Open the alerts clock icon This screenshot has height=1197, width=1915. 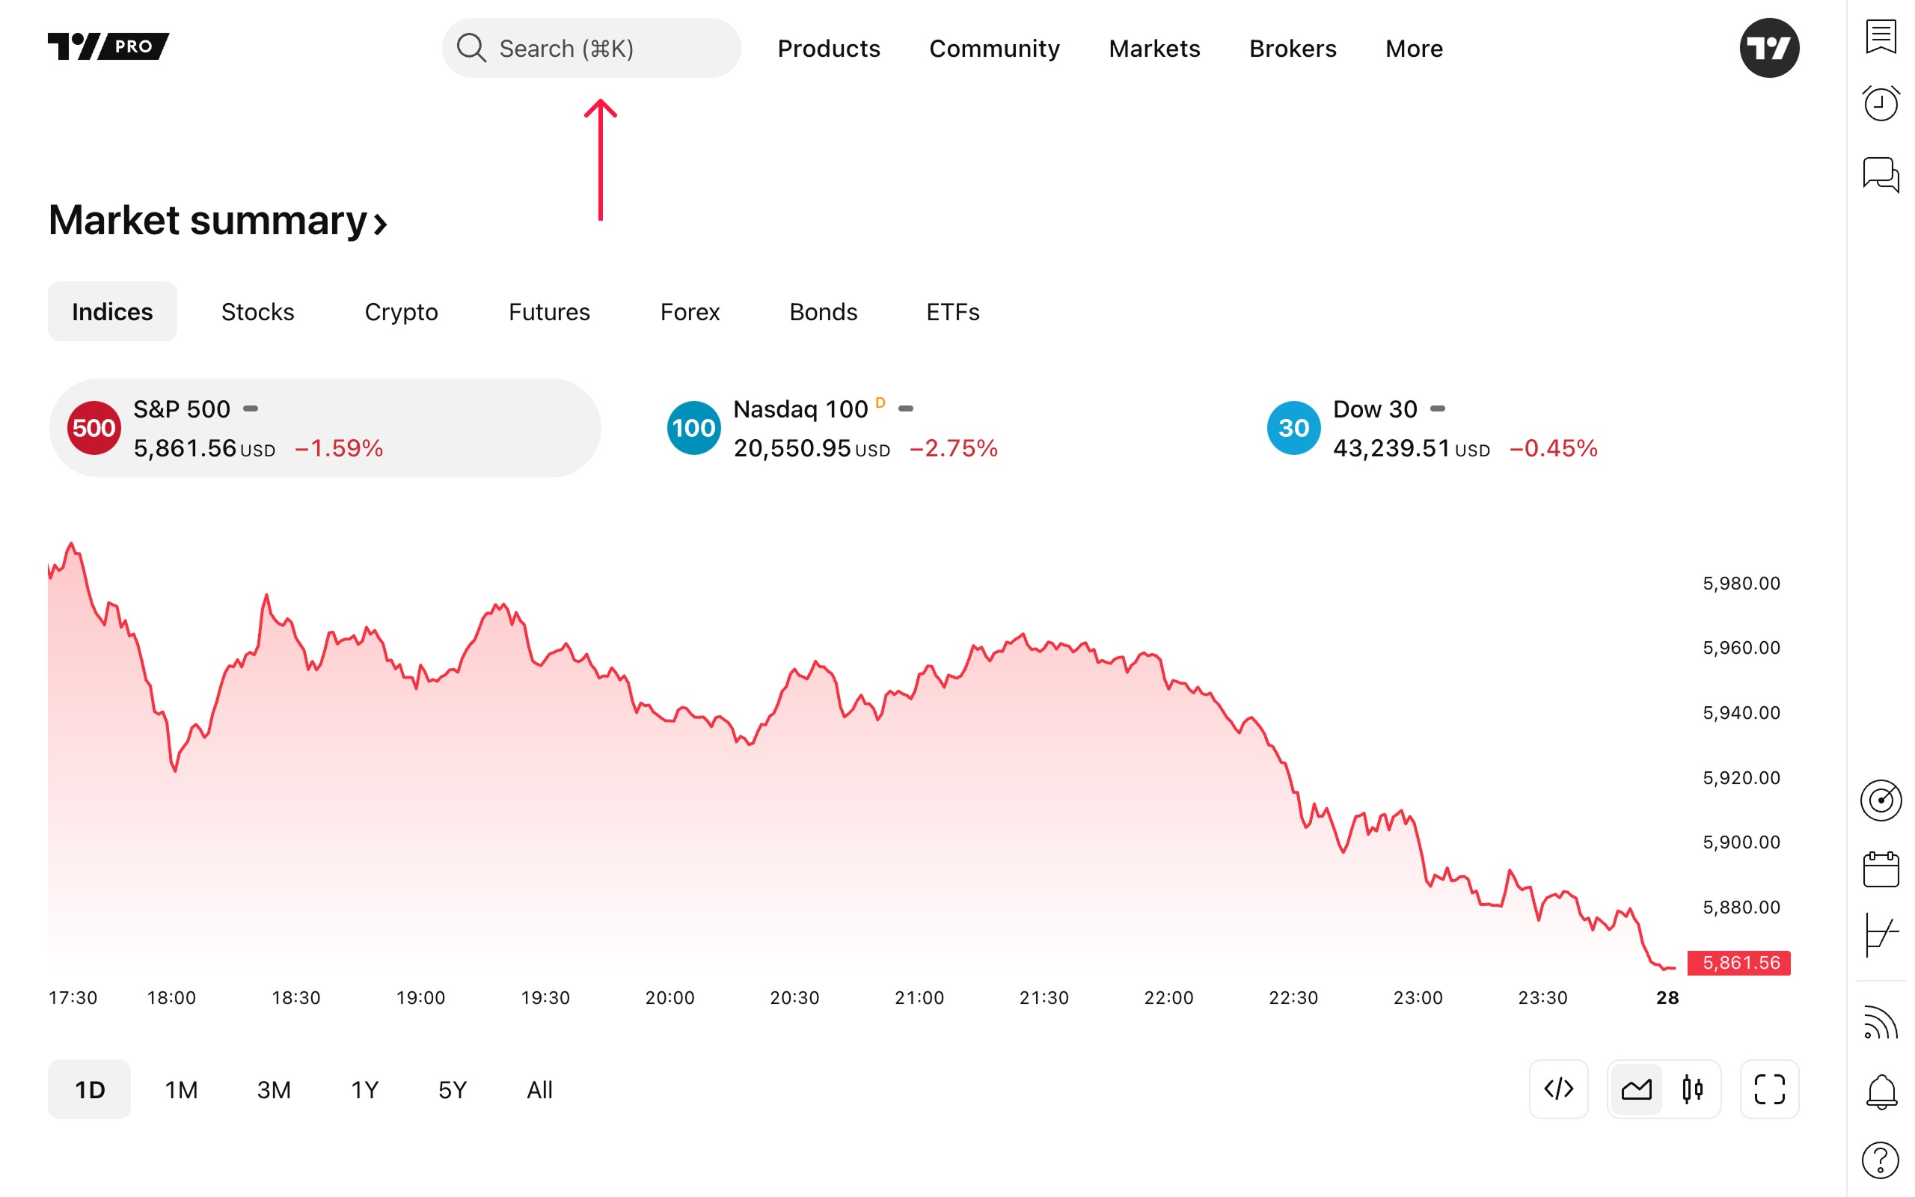click(1880, 104)
